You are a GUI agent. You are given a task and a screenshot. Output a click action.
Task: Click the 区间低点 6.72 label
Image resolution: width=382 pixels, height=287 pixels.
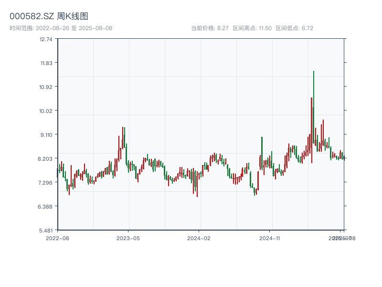coord(294,28)
